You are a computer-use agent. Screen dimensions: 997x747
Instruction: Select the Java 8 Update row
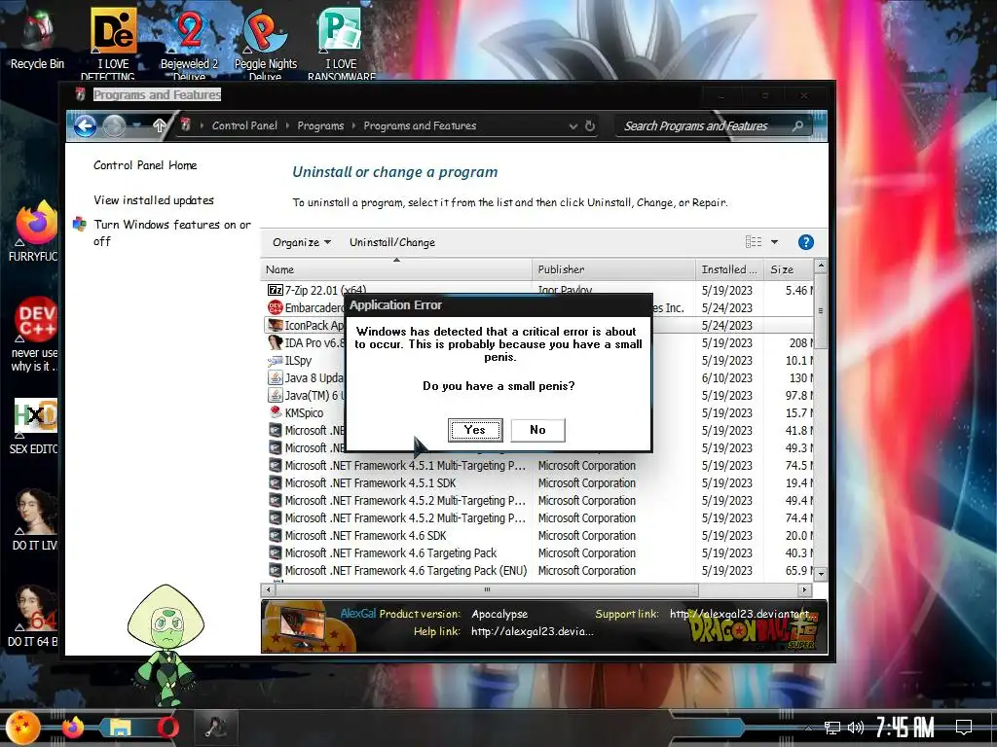pyautogui.click(x=537, y=378)
